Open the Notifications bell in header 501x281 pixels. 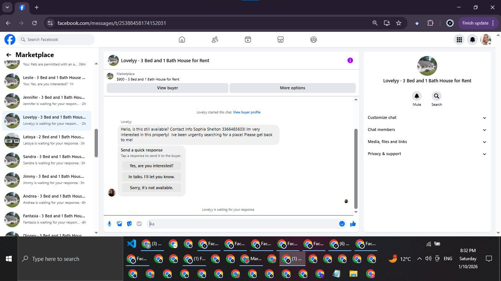point(473,40)
